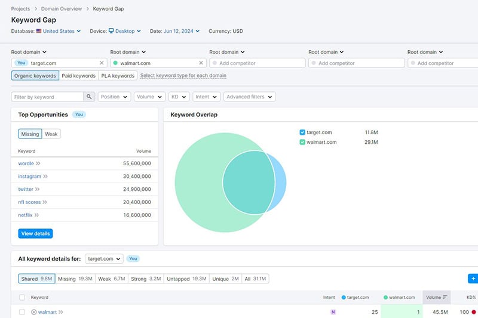The width and height of the screenshot is (478, 318).
Task: Expand Root domain dropdown above walmart.com
Action: click(128, 52)
